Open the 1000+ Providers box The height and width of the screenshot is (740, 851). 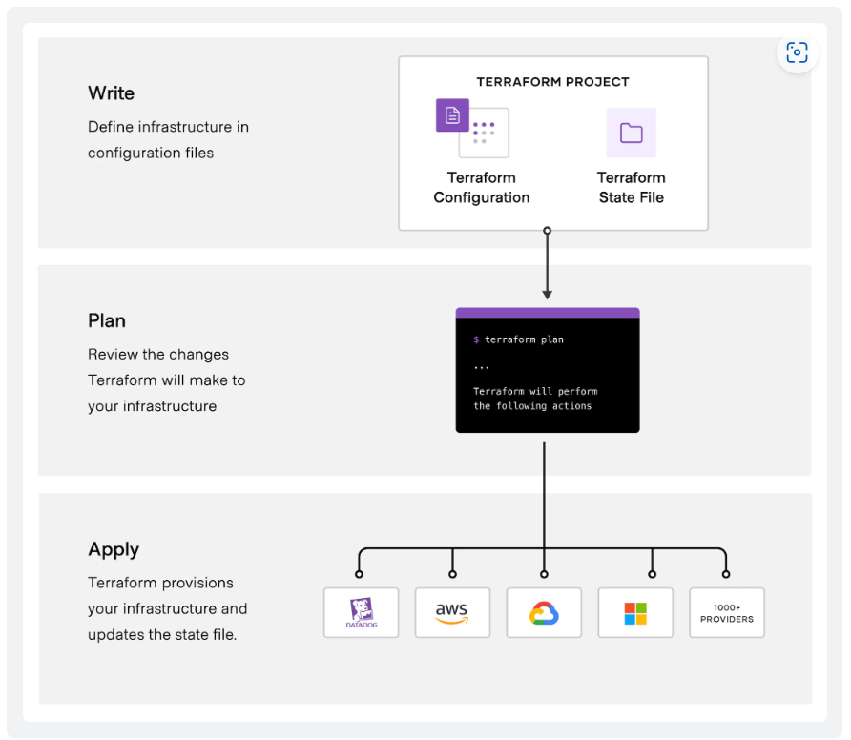(727, 612)
